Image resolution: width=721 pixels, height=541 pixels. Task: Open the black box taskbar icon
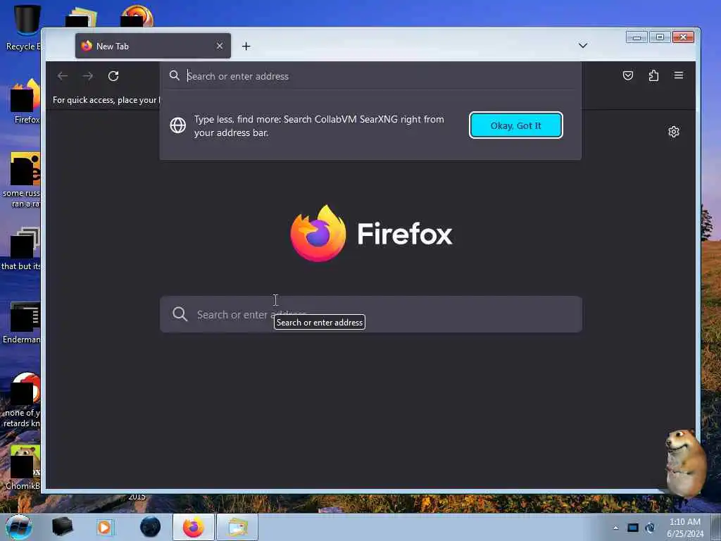pyautogui.click(x=62, y=527)
